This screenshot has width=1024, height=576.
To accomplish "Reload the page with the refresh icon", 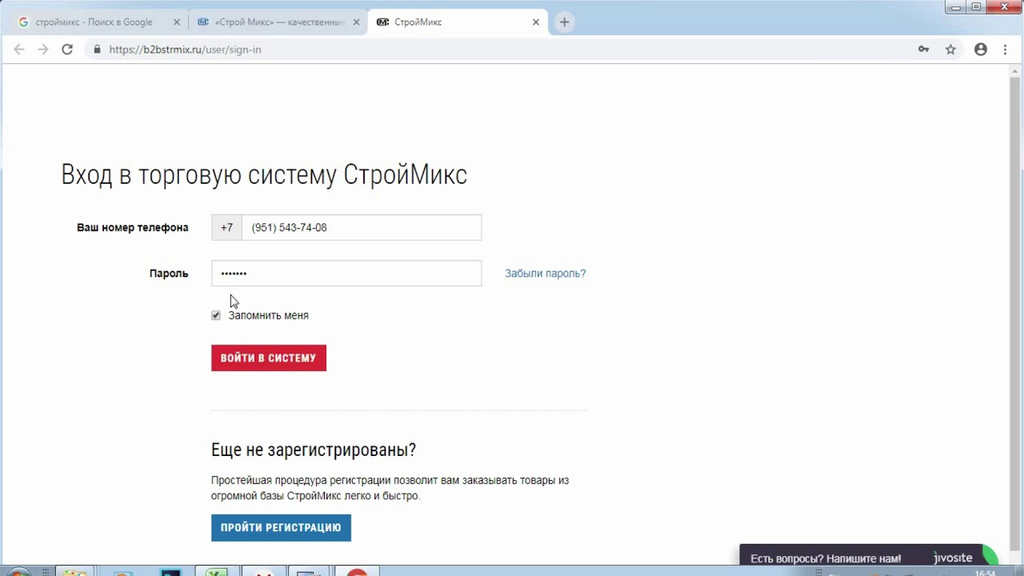I will (67, 50).
